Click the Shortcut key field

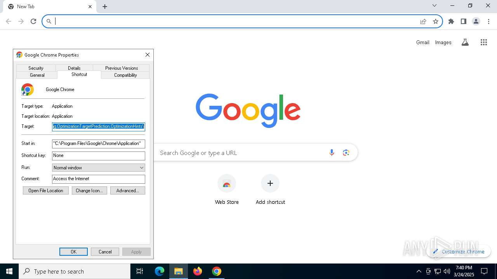point(99,155)
